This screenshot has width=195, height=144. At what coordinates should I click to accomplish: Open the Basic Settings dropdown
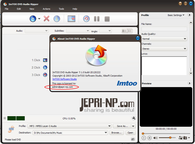point(176,15)
